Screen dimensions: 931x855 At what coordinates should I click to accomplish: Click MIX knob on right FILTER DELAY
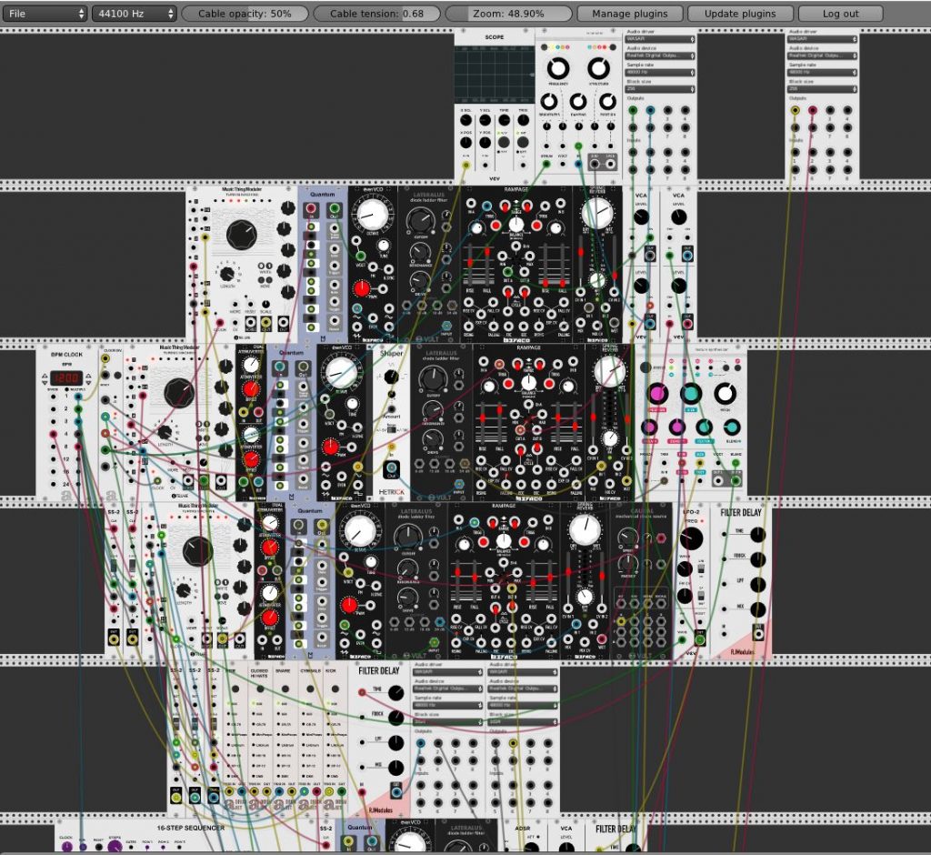click(x=757, y=609)
